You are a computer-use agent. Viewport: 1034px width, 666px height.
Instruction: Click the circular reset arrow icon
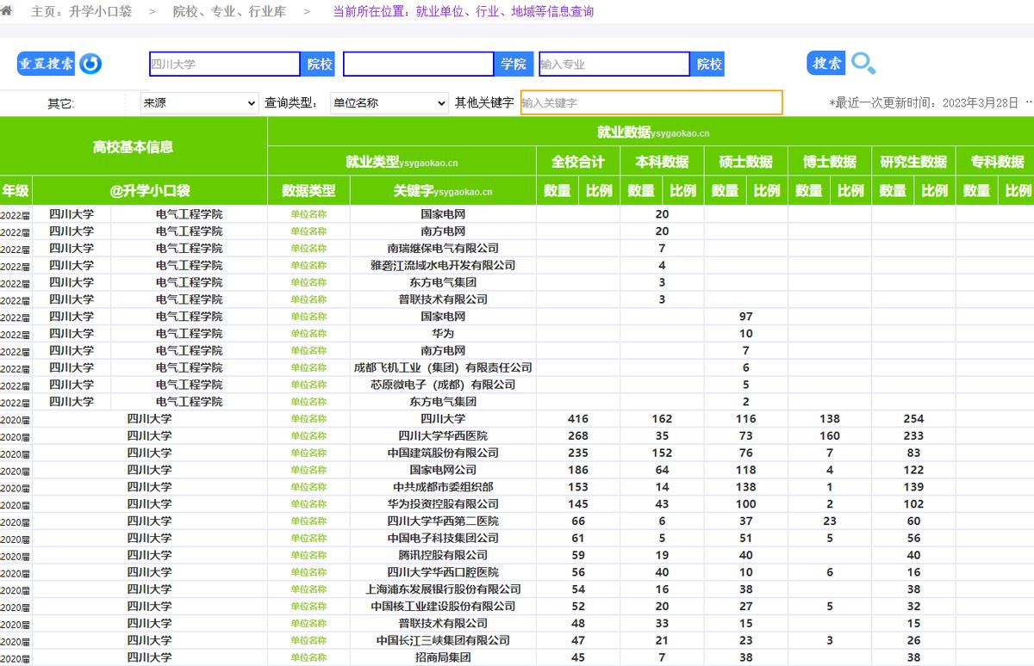point(90,64)
